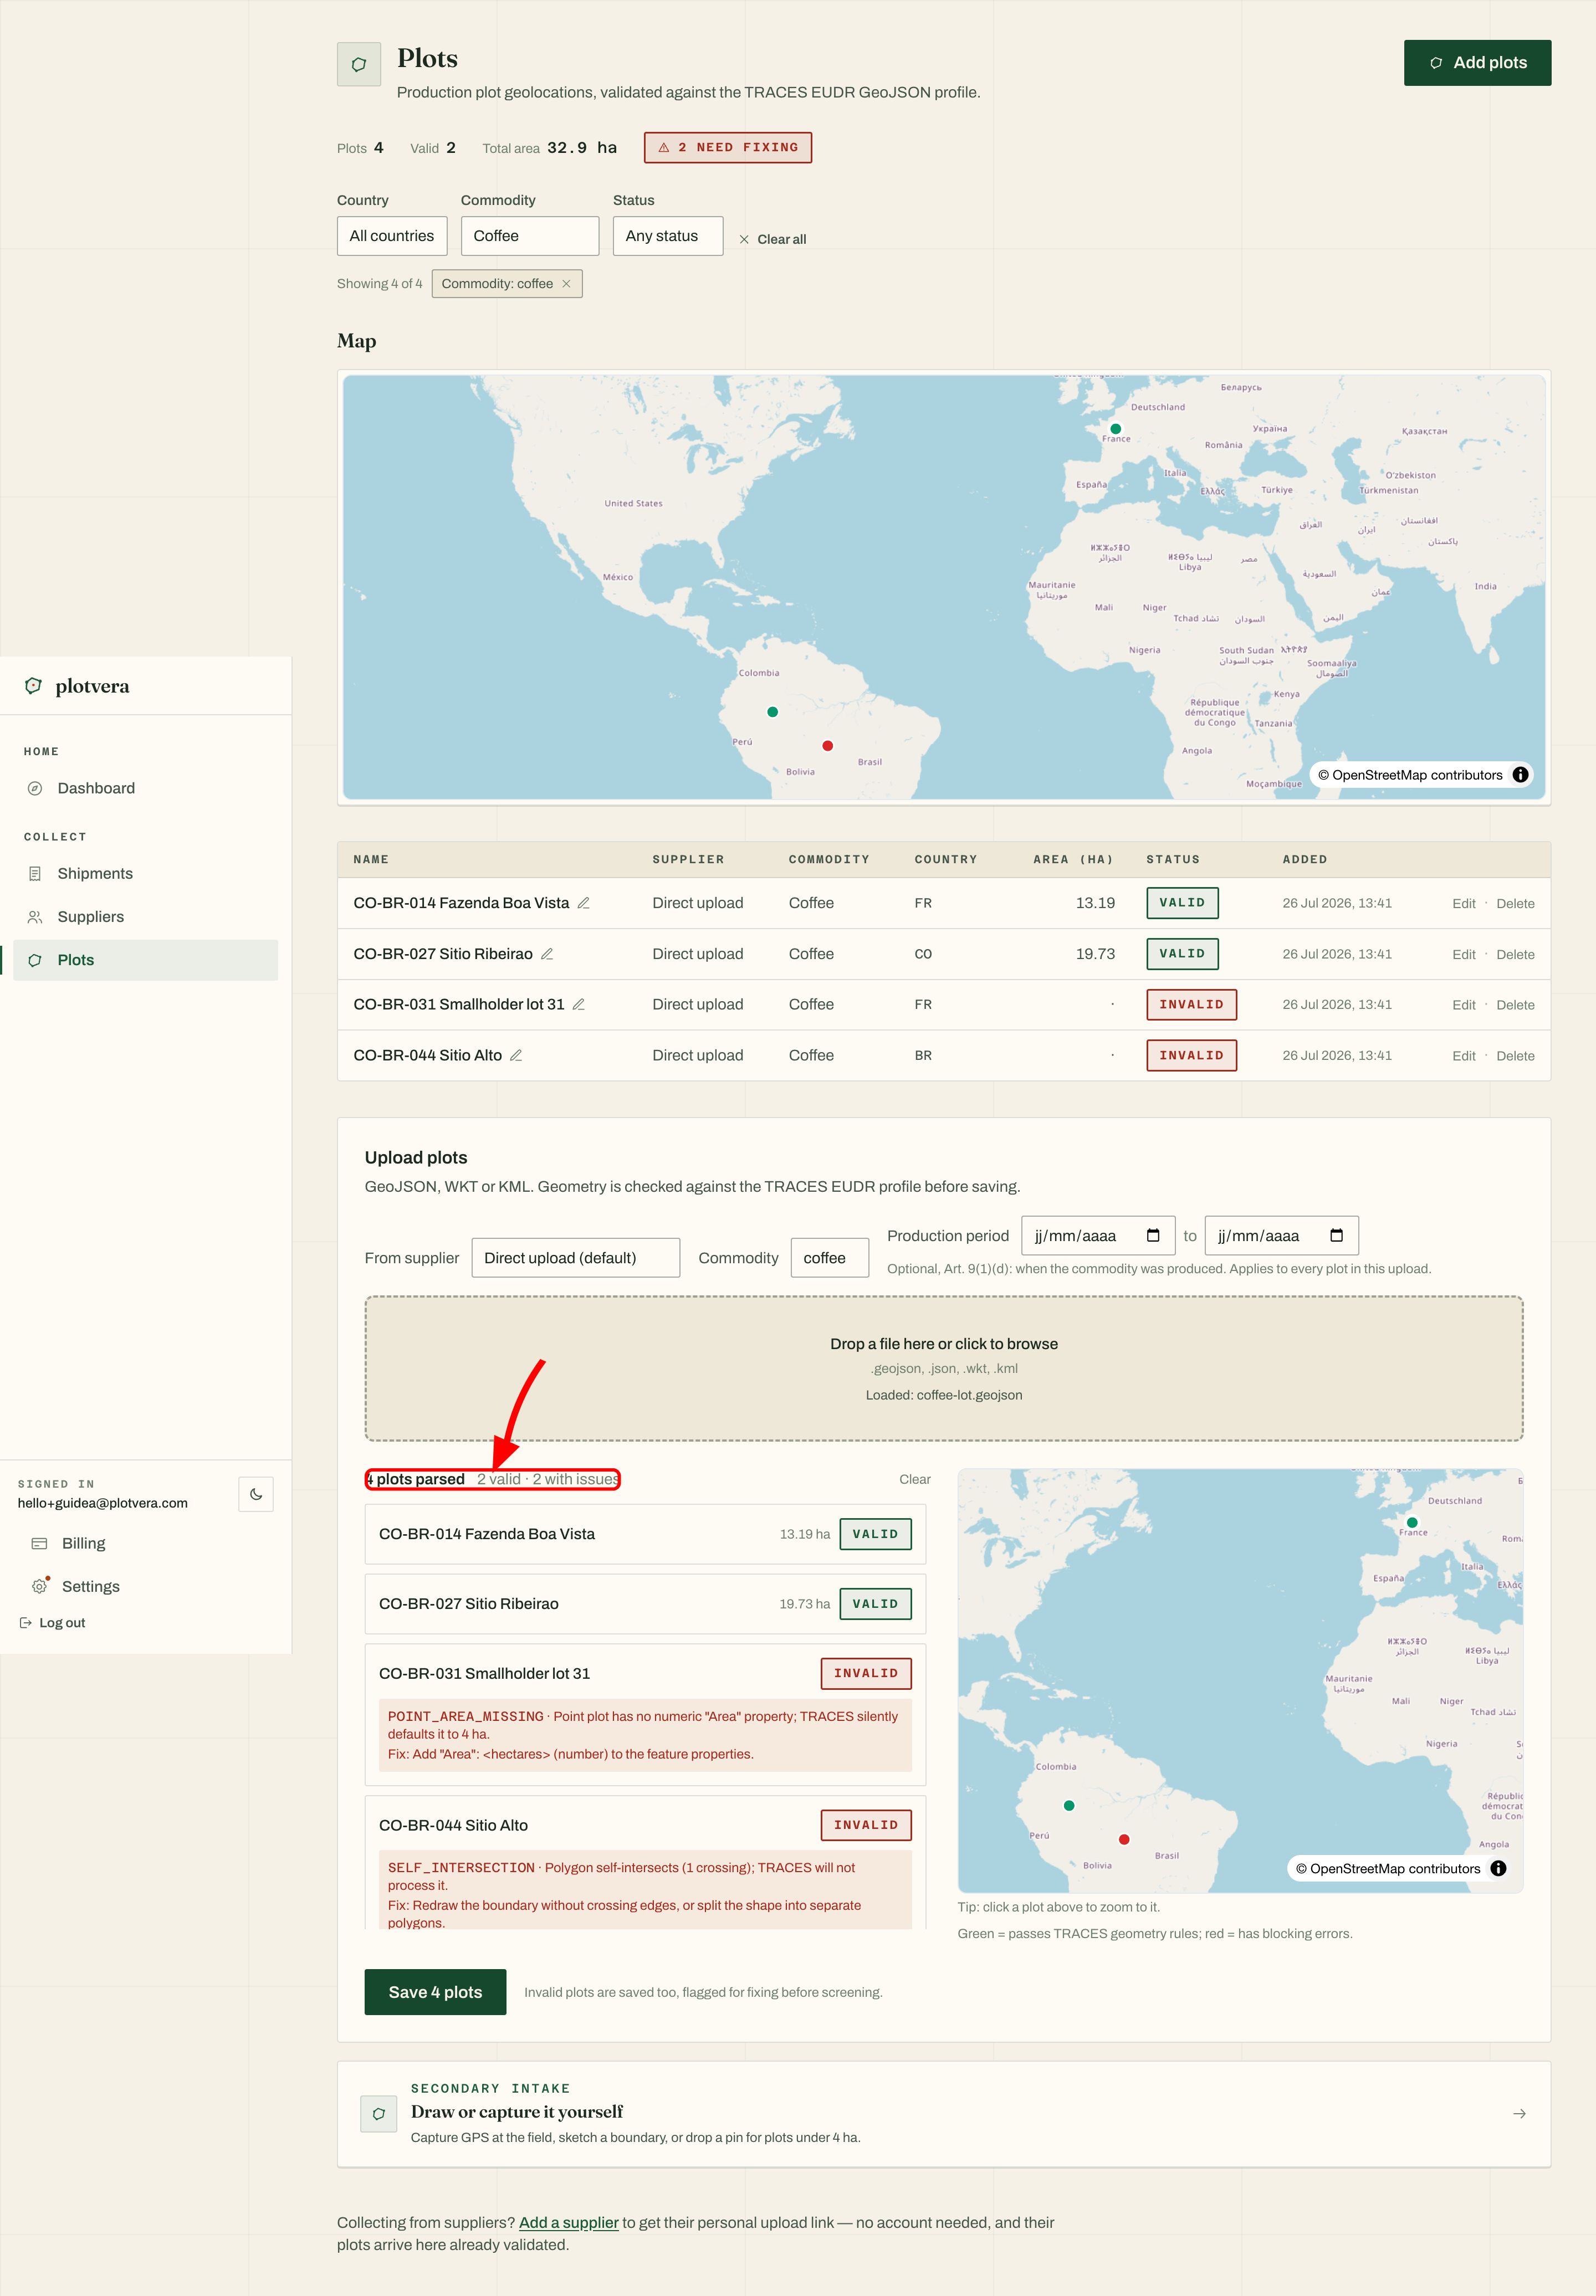Click the info icon on the upload preview map
This screenshot has height=2296, width=1596.
point(1498,1868)
